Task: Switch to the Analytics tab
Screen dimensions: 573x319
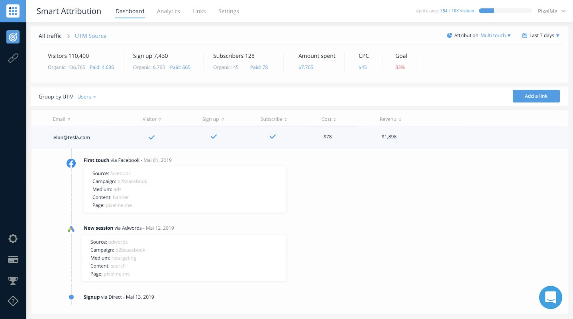Action: (168, 11)
